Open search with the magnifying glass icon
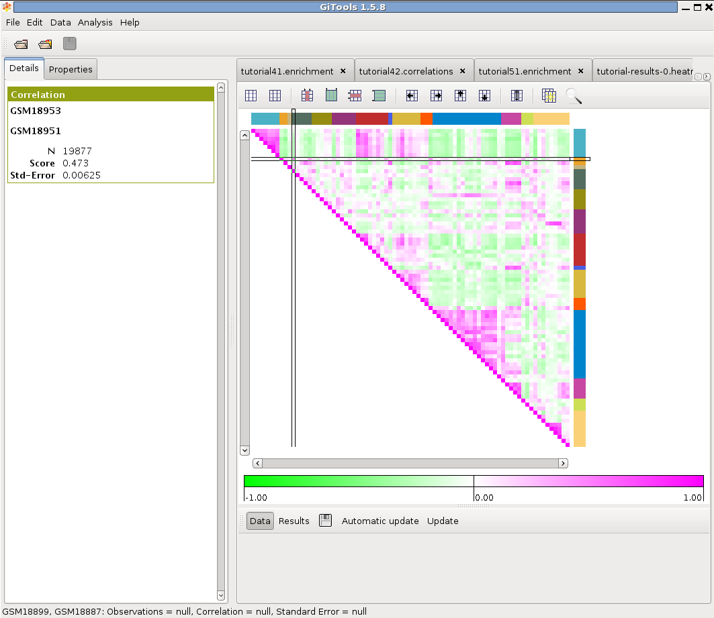This screenshot has height=618, width=714. [x=574, y=96]
